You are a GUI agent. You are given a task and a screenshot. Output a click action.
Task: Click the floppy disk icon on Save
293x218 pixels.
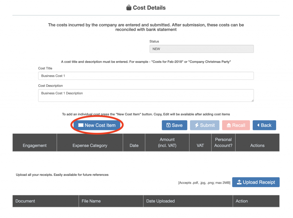pyautogui.click(x=169, y=125)
